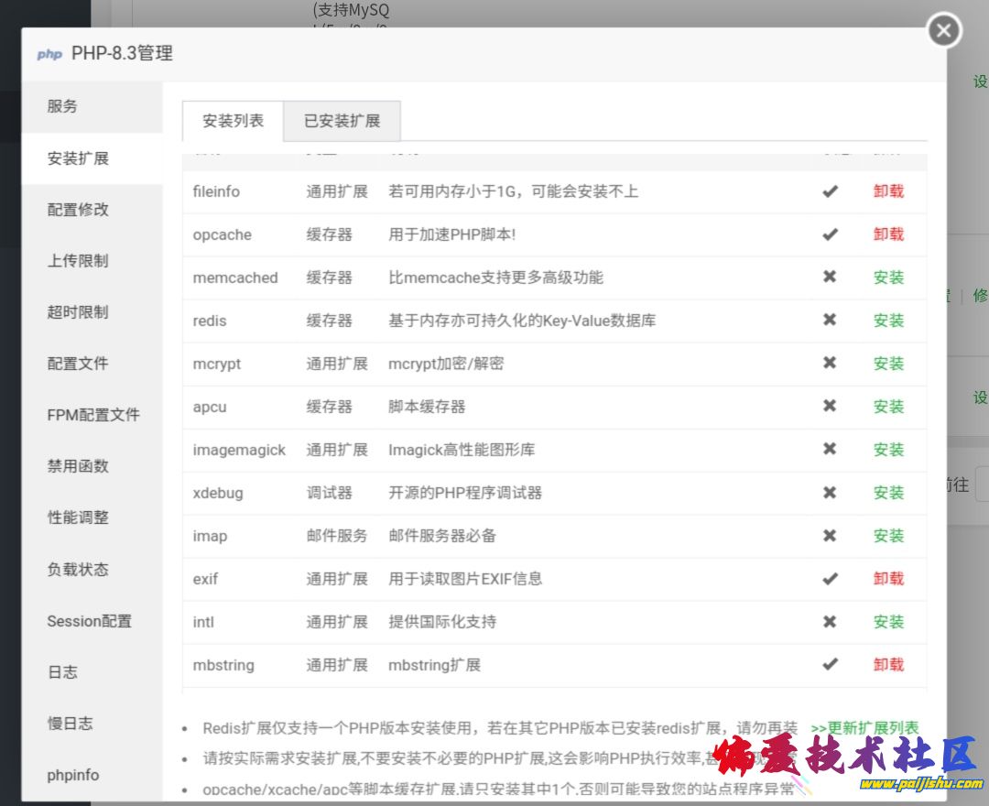Viewport: 989px width, 806px height.
Task: Click the fileinfo extension name
Action: point(216,191)
